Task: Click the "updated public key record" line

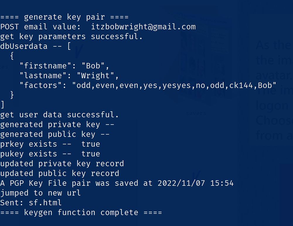Action: tap(59, 173)
